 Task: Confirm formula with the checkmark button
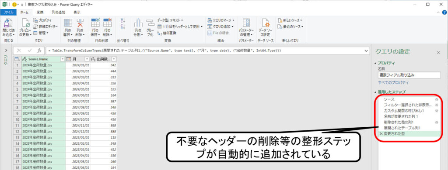[30, 51]
